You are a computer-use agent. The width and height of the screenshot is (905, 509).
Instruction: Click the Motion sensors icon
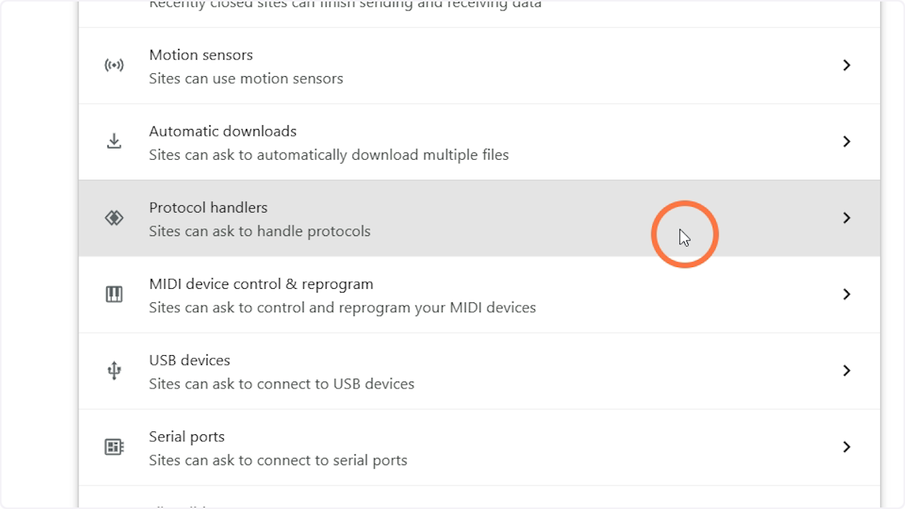[x=114, y=66]
